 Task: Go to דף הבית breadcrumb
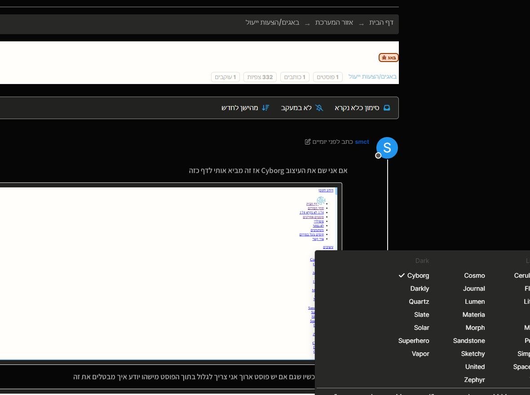click(381, 22)
